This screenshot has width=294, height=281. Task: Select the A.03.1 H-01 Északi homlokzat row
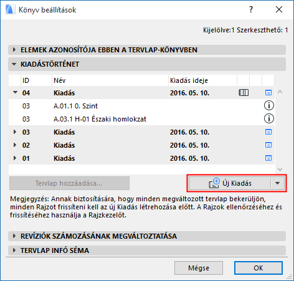pos(141,119)
